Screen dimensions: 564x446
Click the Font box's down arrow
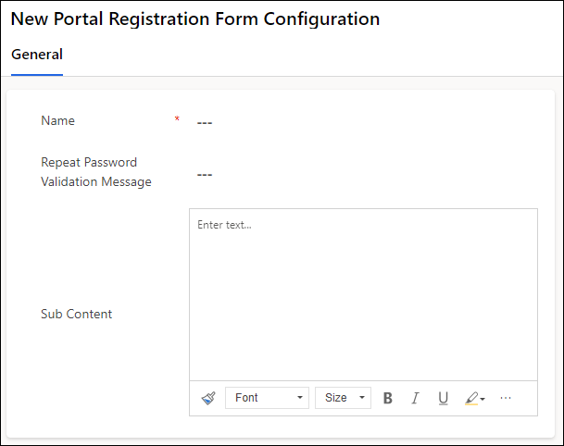click(x=300, y=398)
